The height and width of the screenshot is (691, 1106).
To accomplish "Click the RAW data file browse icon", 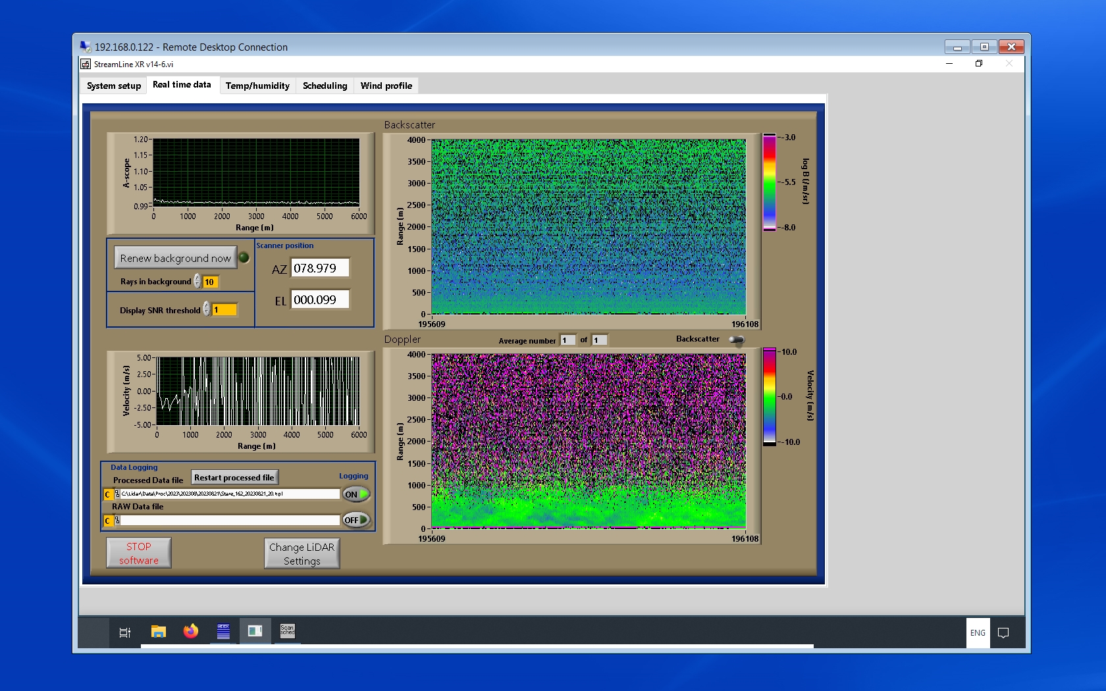I will pos(117,521).
